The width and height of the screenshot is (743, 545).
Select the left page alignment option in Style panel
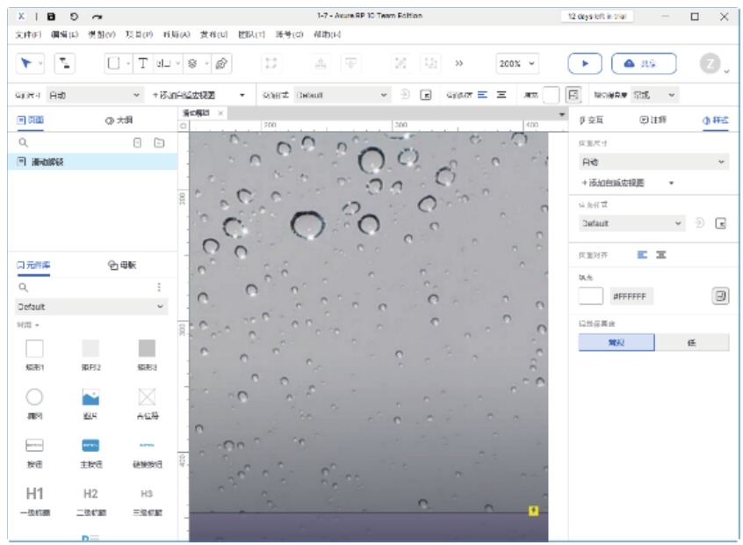coord(642,255)
